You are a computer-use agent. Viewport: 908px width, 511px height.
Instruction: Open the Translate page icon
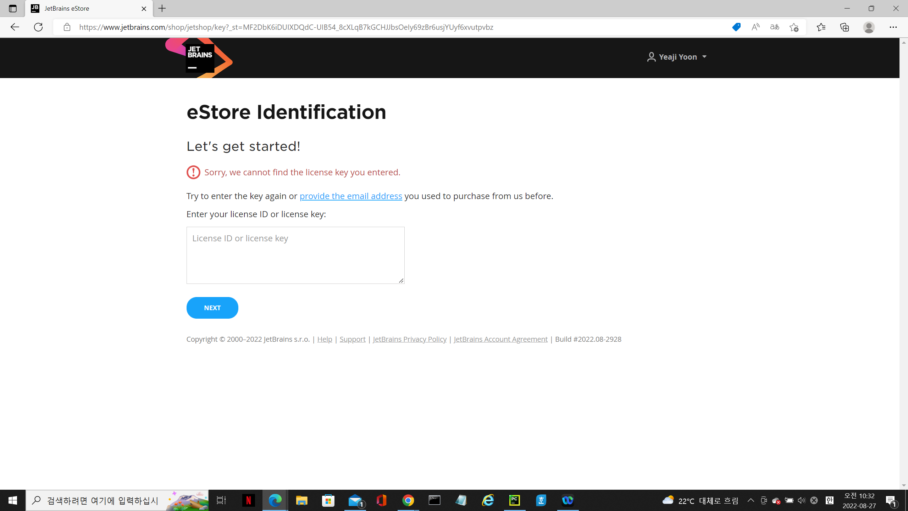(x=775, y=27)
